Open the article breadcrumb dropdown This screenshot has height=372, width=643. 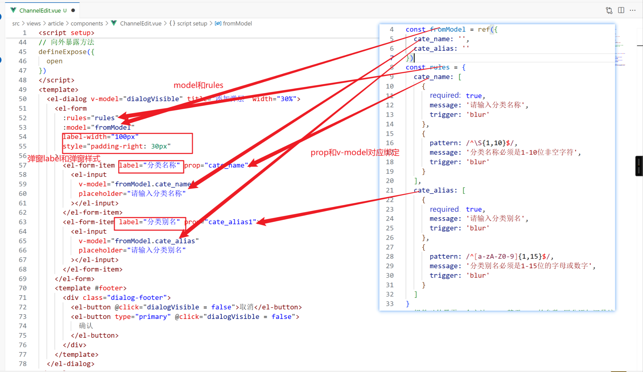click(55, 23)
